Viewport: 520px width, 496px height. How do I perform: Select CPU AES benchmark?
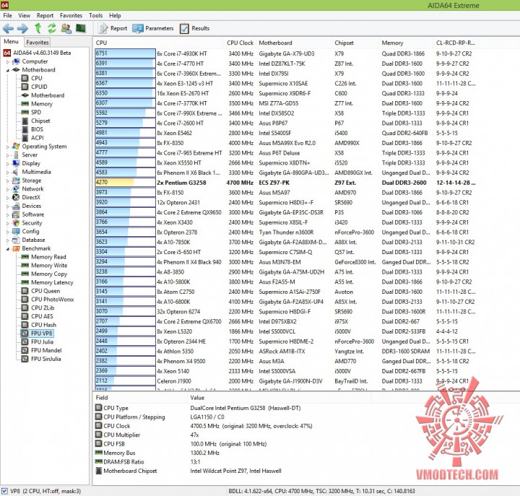tap(42, 316)
